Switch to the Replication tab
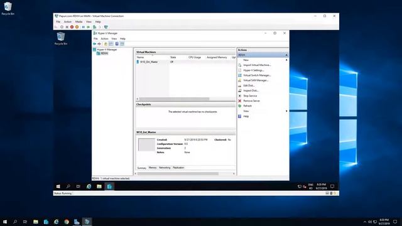The width and height of the screenshot is (402, 226). 178,168
